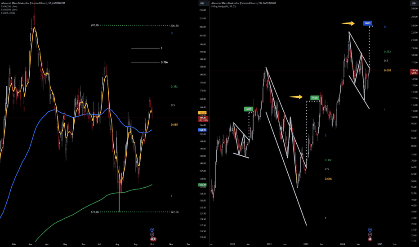Click the Aug label on daily time axis

pos(117,244)
